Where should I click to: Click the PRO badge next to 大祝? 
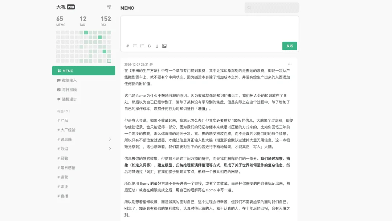[x=71, y=7]
